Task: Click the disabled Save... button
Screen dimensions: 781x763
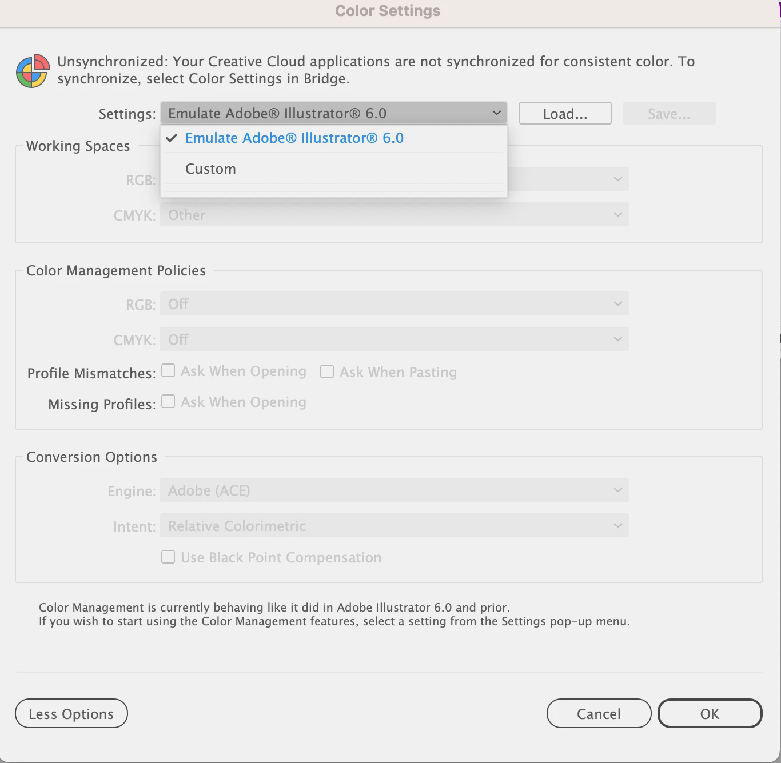Action: coord(669,113)
